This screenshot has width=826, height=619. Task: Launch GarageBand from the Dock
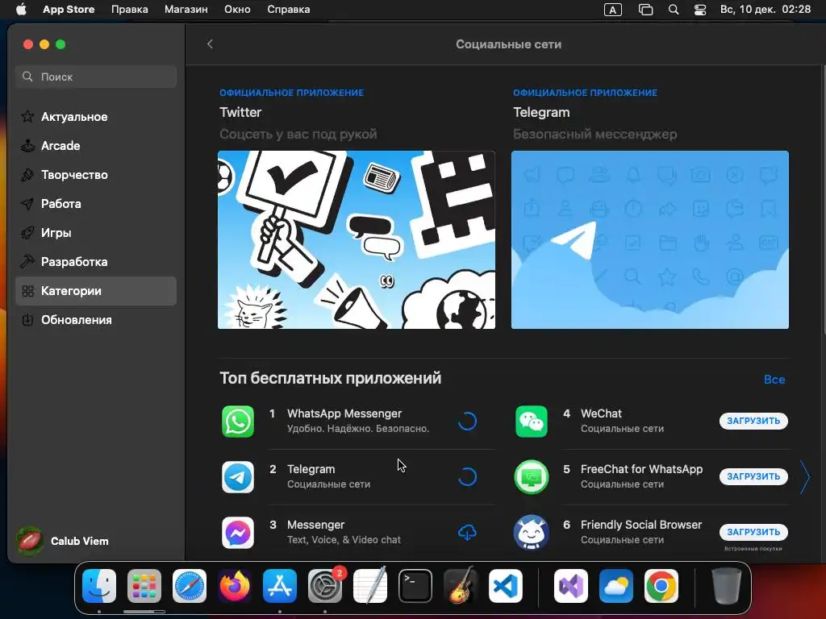(461, 586)
